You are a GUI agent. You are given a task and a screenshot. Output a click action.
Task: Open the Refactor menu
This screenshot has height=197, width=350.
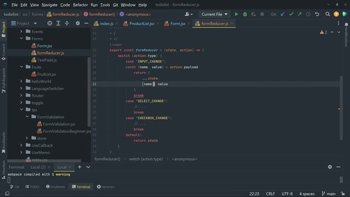(x=80, y=5)
